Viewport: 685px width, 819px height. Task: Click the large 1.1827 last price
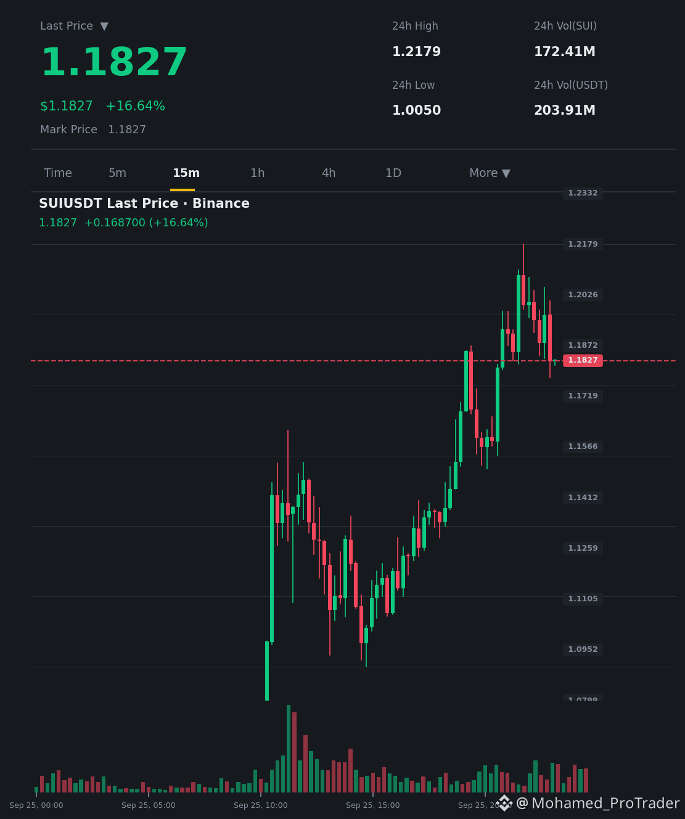tap(114, 63)
